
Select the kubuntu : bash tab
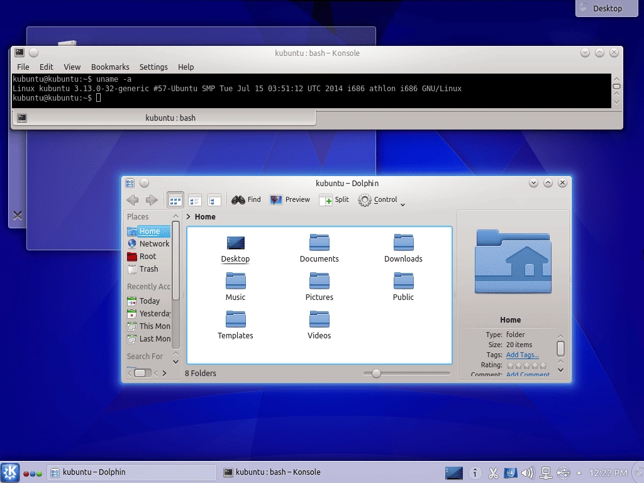coord(164,118)
